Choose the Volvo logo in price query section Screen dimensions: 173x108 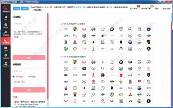(140, 95)
